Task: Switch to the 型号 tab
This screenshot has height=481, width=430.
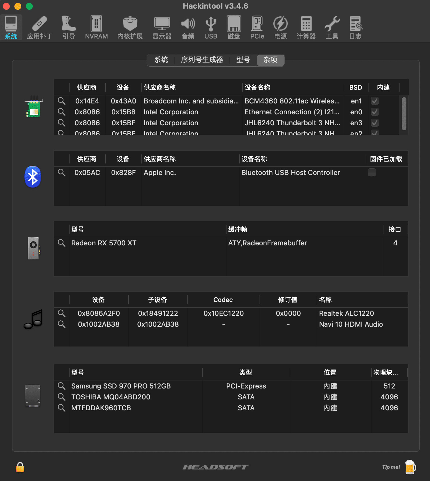Action: pyautogui.click(x=243, y=60)
